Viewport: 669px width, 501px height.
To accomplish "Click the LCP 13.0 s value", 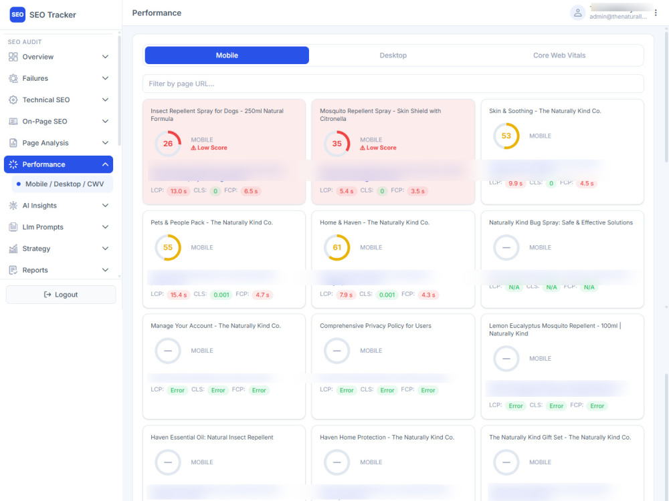I will click(x=179, y=191).
